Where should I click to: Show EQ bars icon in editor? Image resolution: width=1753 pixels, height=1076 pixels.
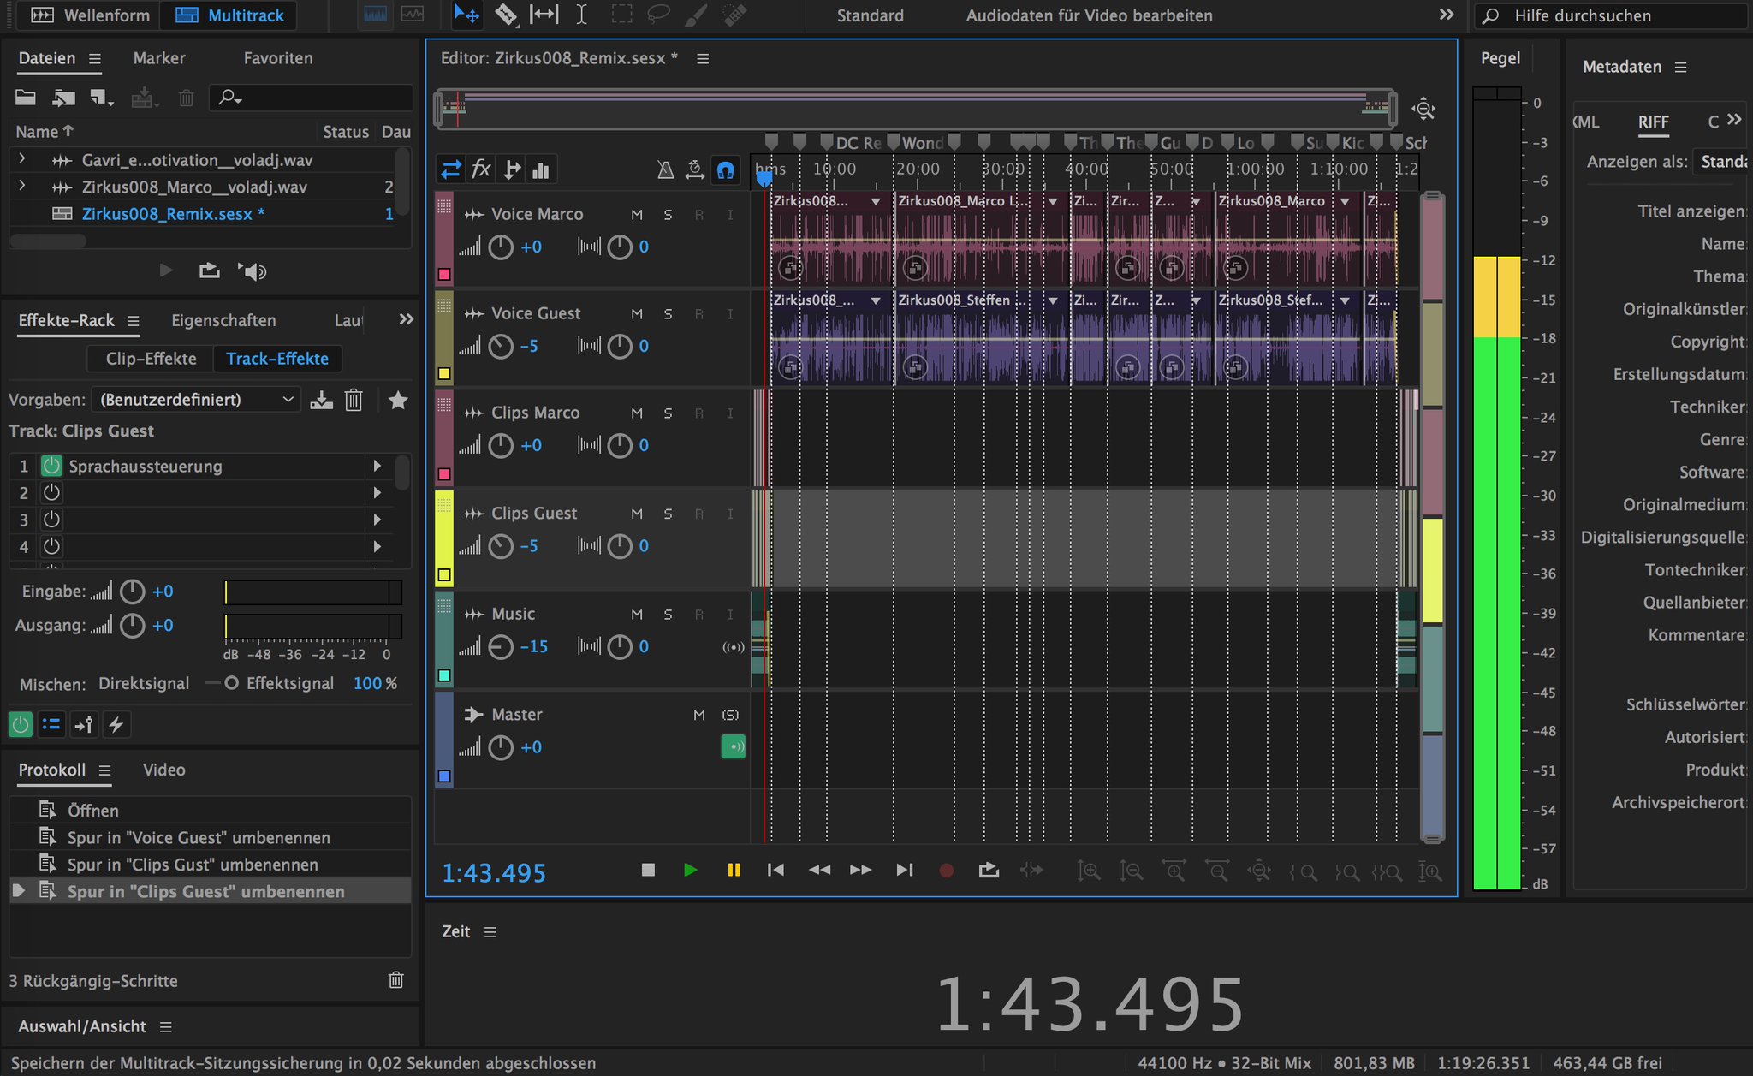click(x=541, y=169)
